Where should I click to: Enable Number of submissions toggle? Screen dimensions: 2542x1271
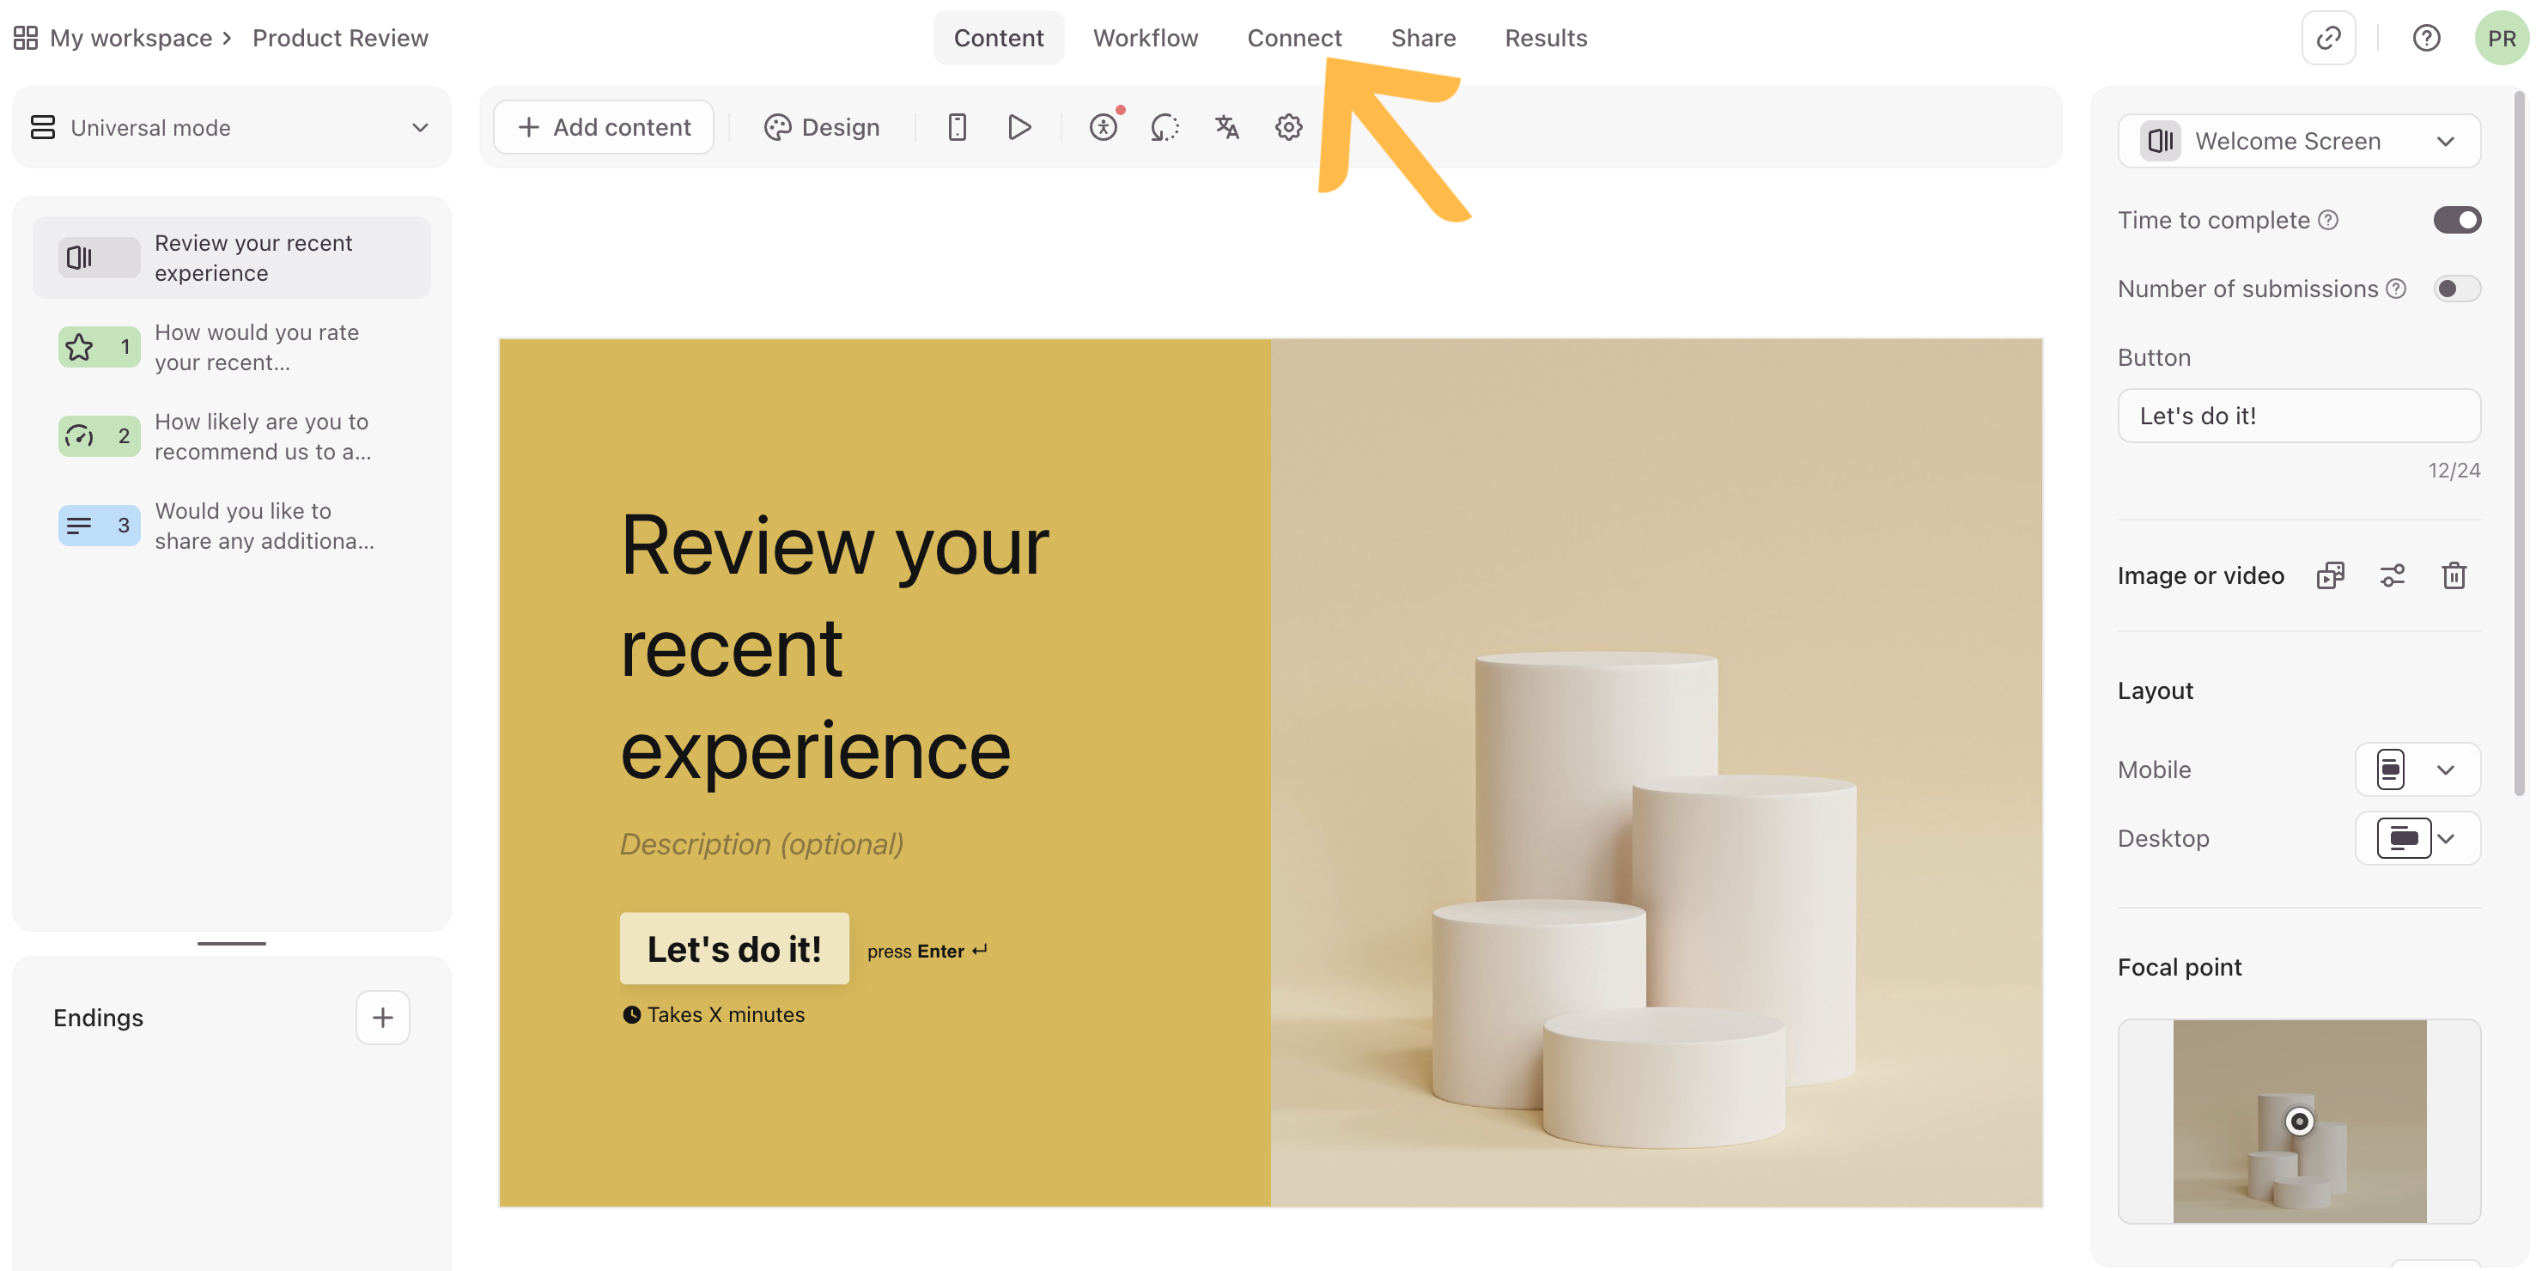coord(2456,289)
